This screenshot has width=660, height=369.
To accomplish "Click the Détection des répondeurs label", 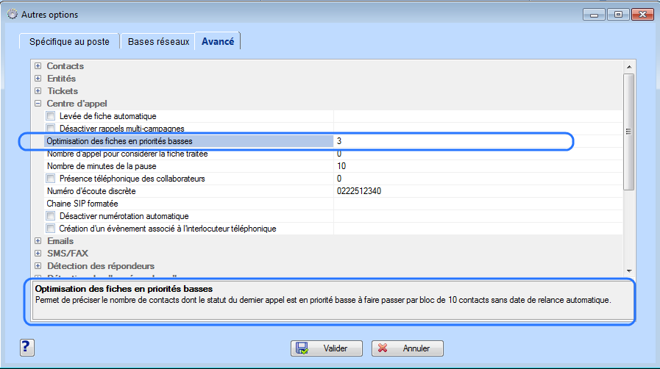I will pyautogui.click(x=101, y=266).
